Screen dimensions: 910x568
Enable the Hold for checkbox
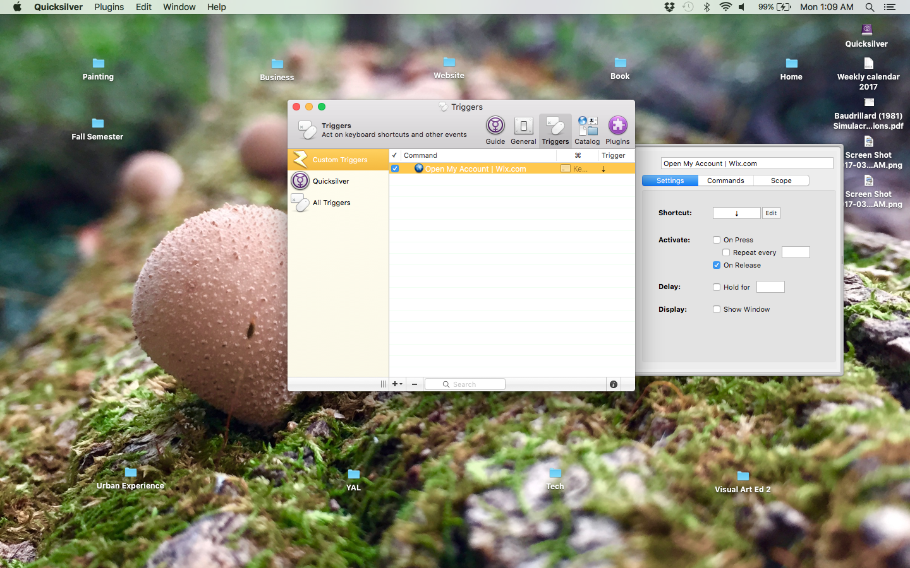pos(717,287)
